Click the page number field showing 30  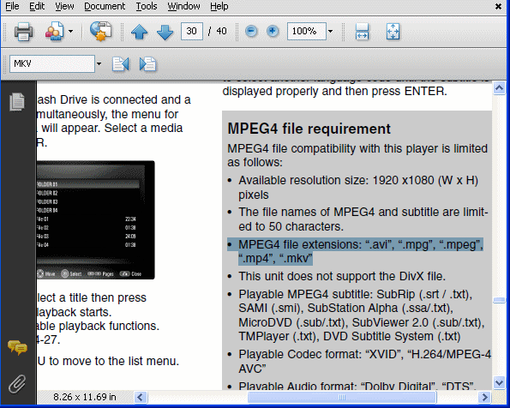192,31
